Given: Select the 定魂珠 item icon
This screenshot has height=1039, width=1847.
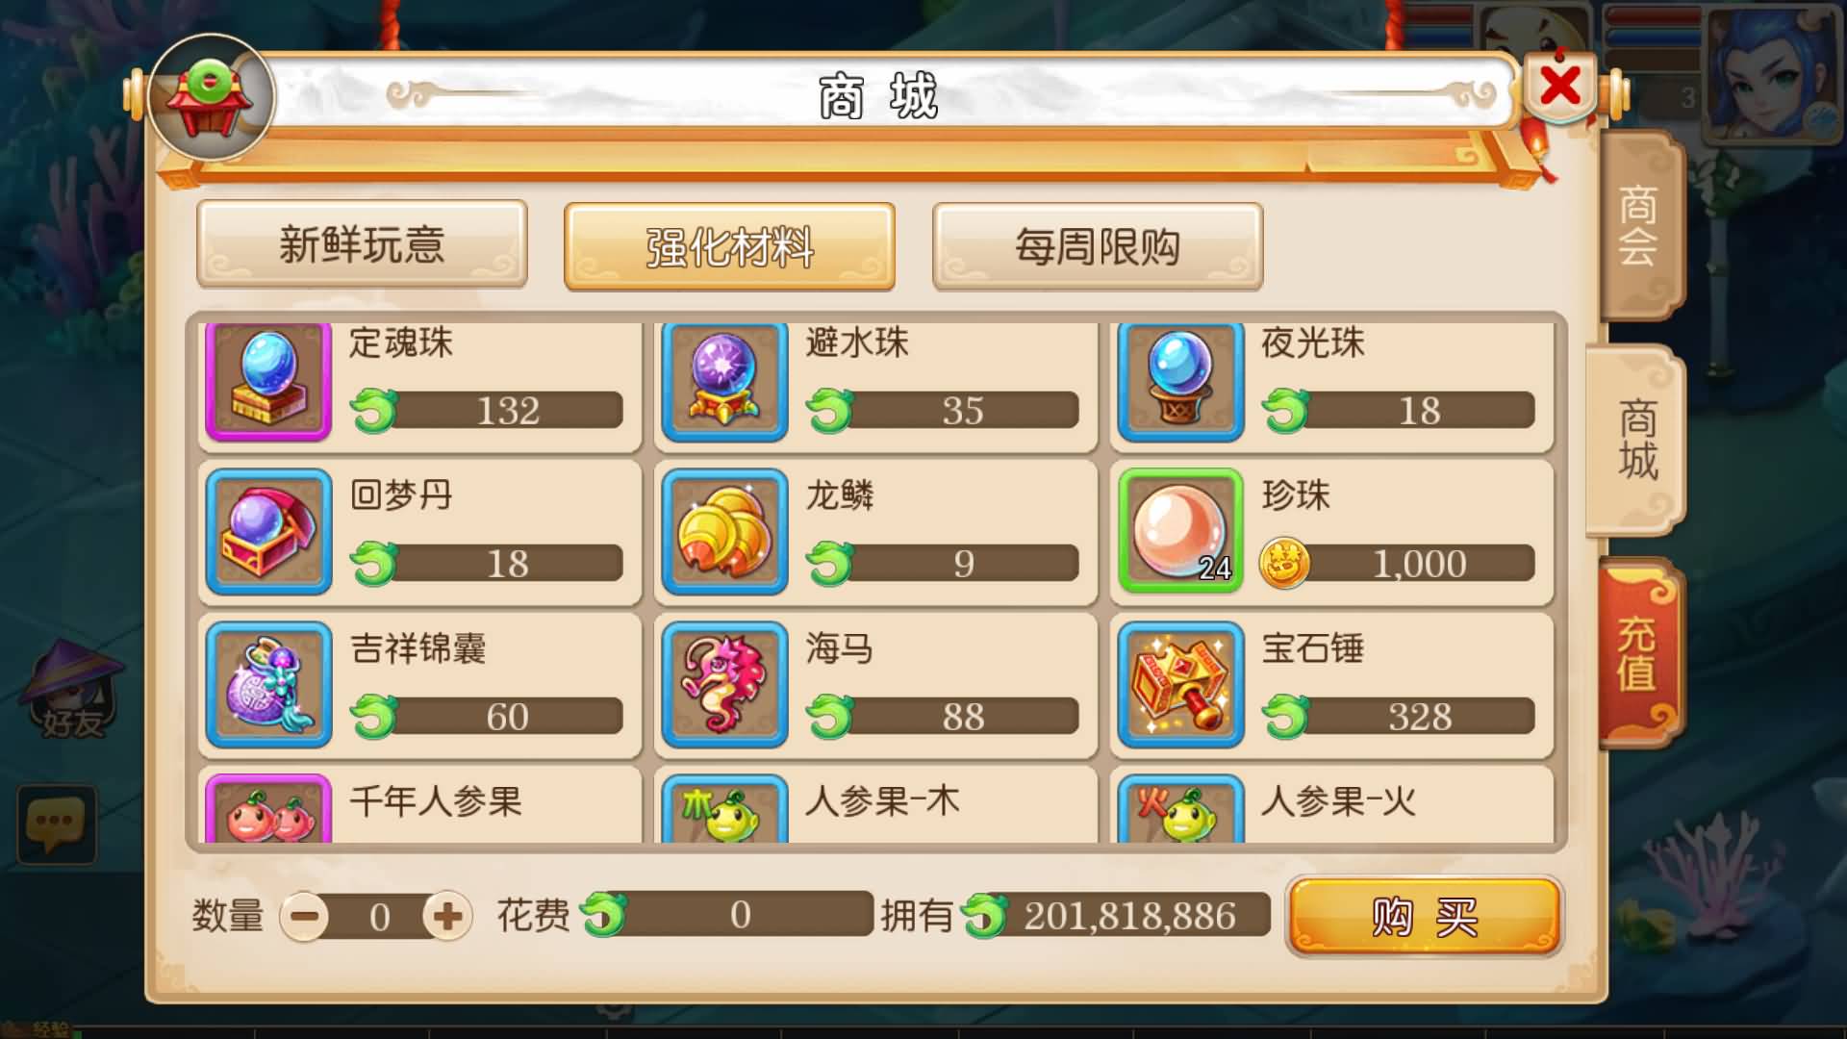Looking at the screenshot, I should point(268,382).
